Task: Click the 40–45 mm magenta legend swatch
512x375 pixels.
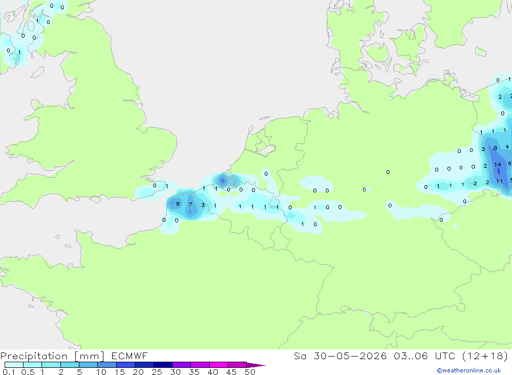Action: pos(219,365)
